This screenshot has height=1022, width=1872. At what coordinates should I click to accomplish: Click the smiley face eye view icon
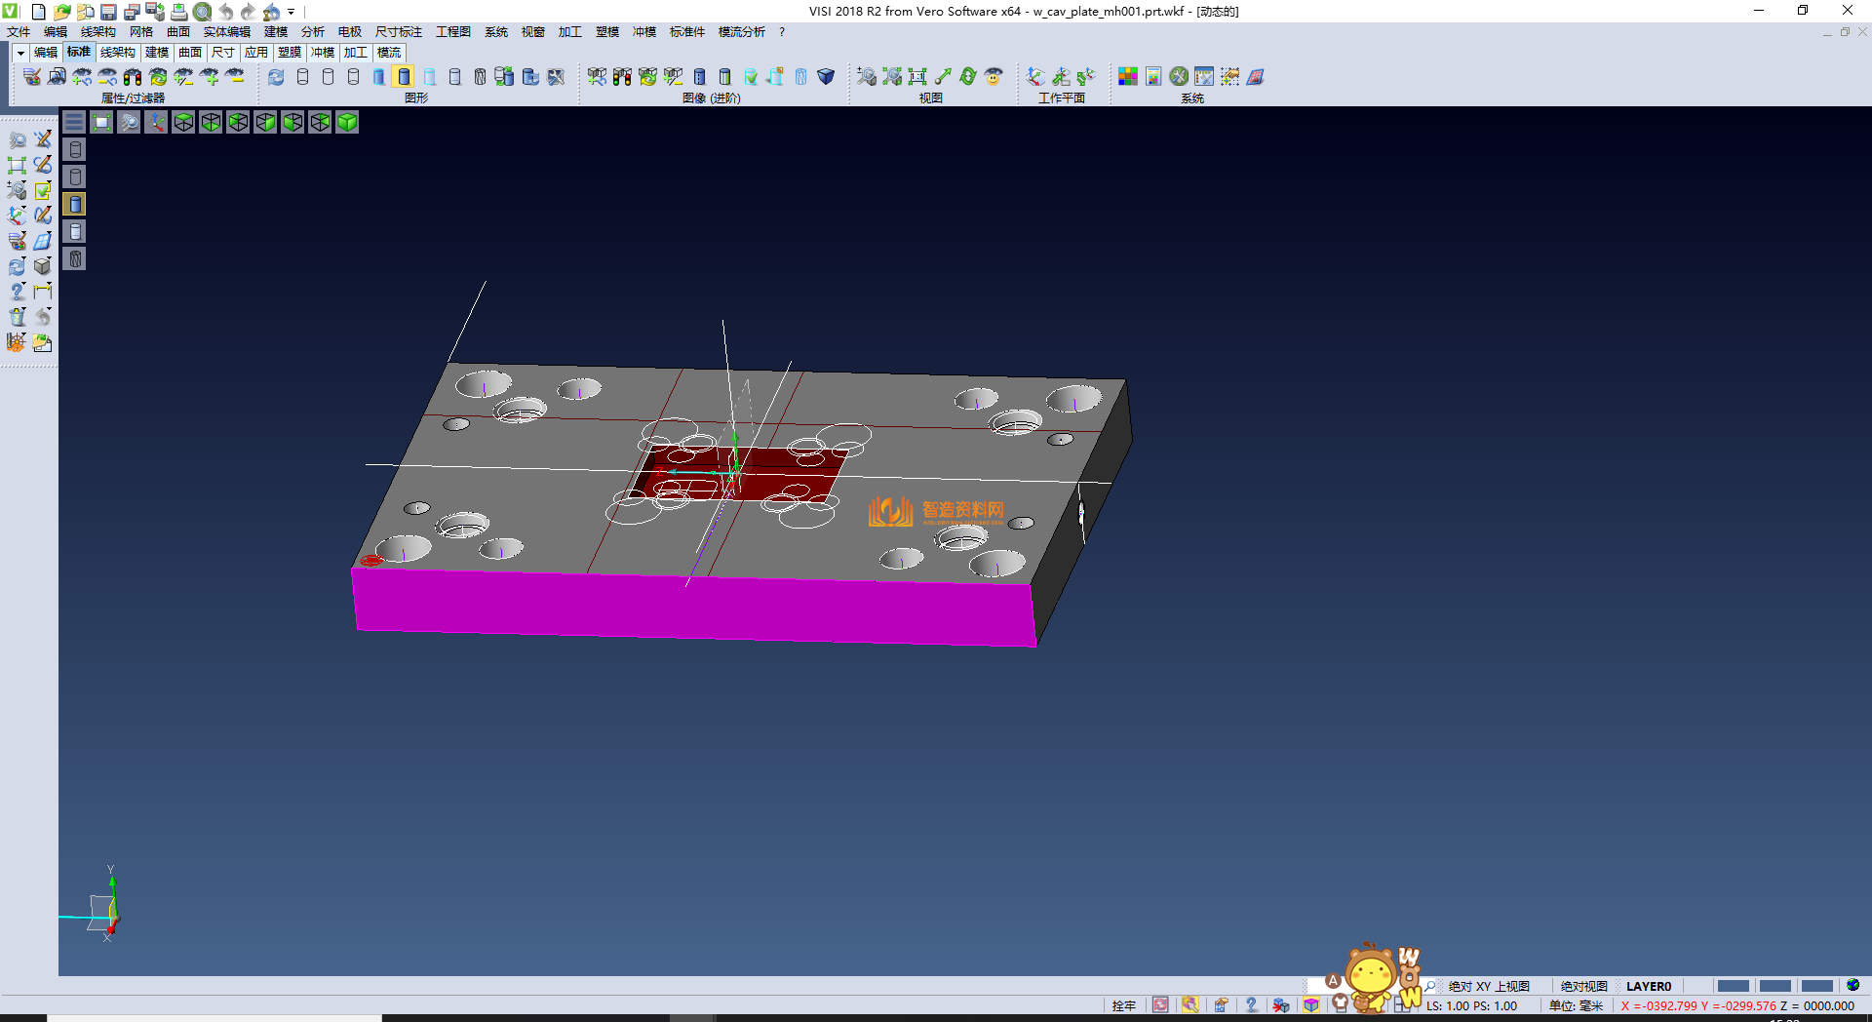click(994, 77)
